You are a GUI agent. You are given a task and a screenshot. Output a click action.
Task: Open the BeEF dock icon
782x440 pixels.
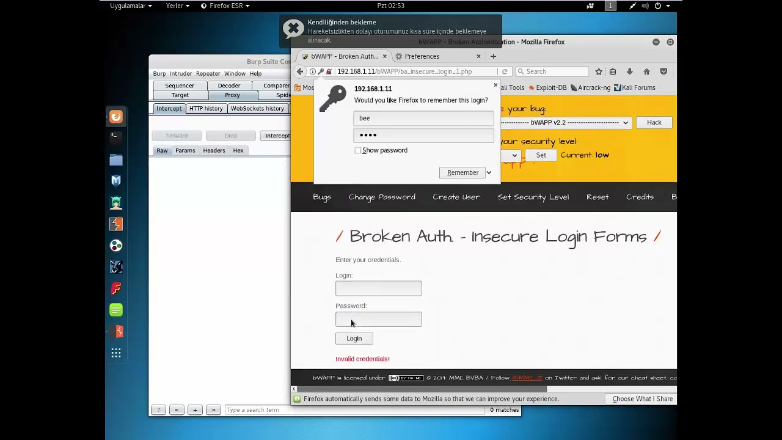point(116,266)
